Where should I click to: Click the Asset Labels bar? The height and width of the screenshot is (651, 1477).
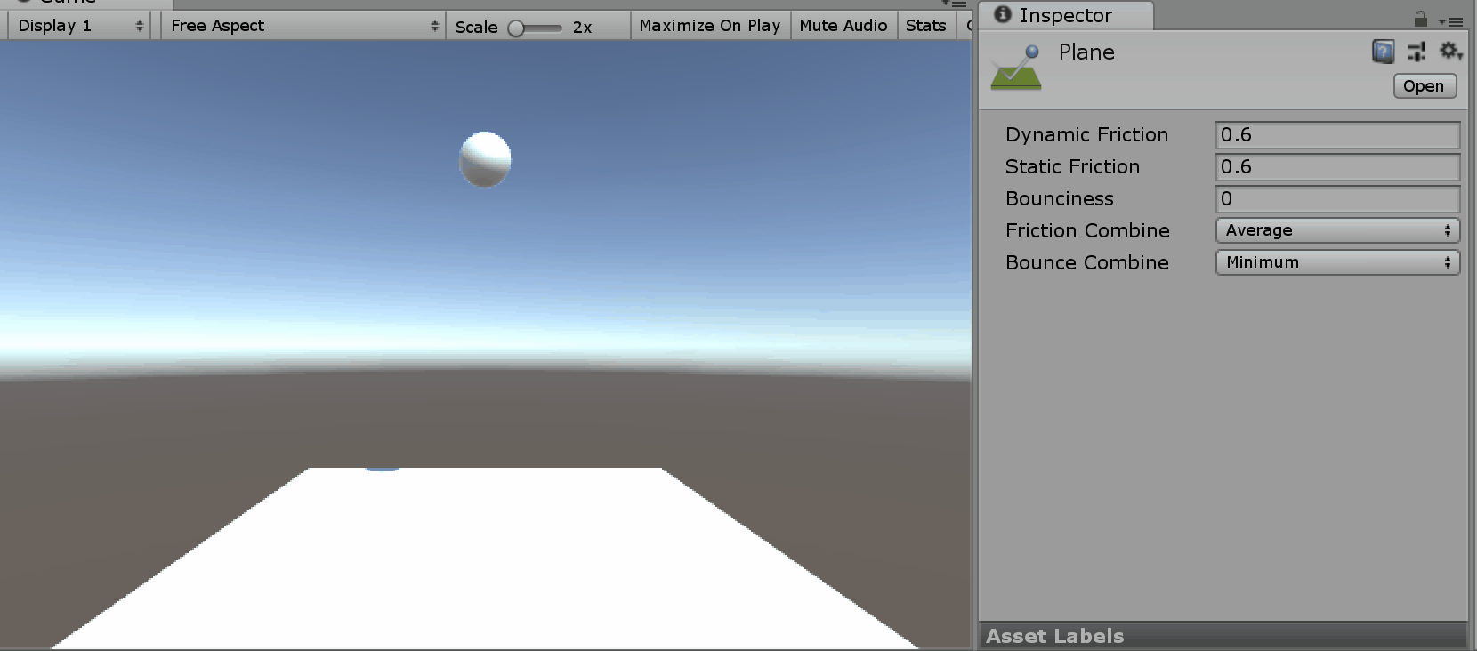[1223, 636]
